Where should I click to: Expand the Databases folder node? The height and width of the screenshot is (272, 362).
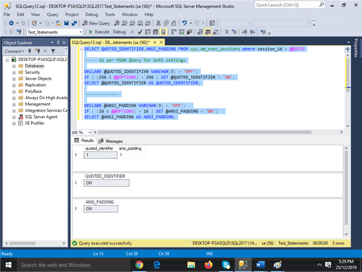click(x=14, y=66)
